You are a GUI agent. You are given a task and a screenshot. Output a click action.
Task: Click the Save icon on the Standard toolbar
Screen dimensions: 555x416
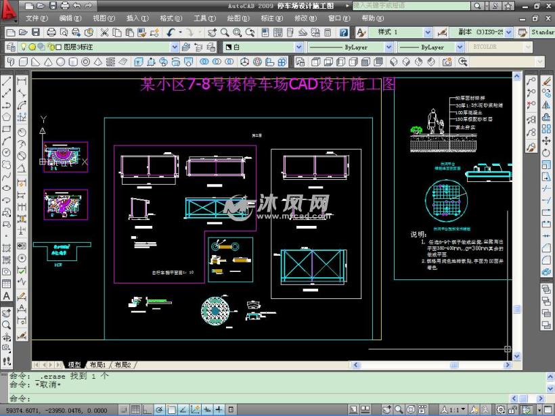35,32
